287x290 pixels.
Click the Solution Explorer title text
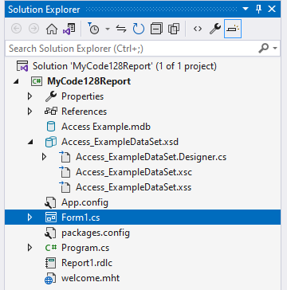44,10
